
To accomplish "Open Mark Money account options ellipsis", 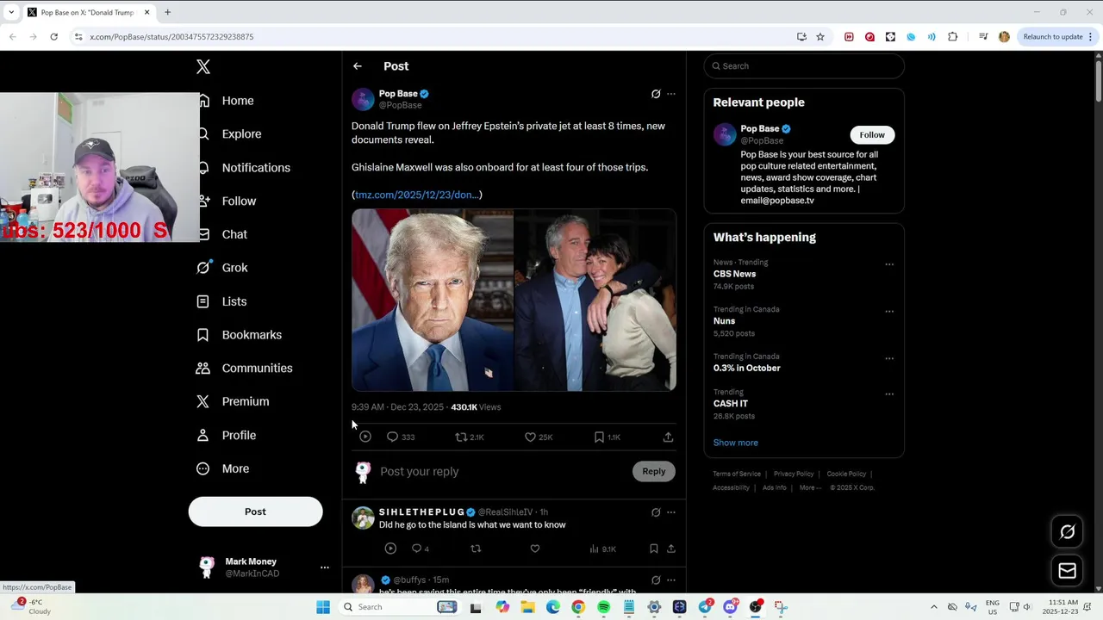I will pyautogui.click(x=325, y=567).
